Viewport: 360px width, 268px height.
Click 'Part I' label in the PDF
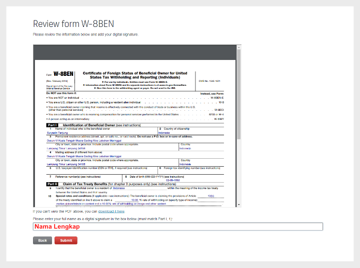click(52, 125)
